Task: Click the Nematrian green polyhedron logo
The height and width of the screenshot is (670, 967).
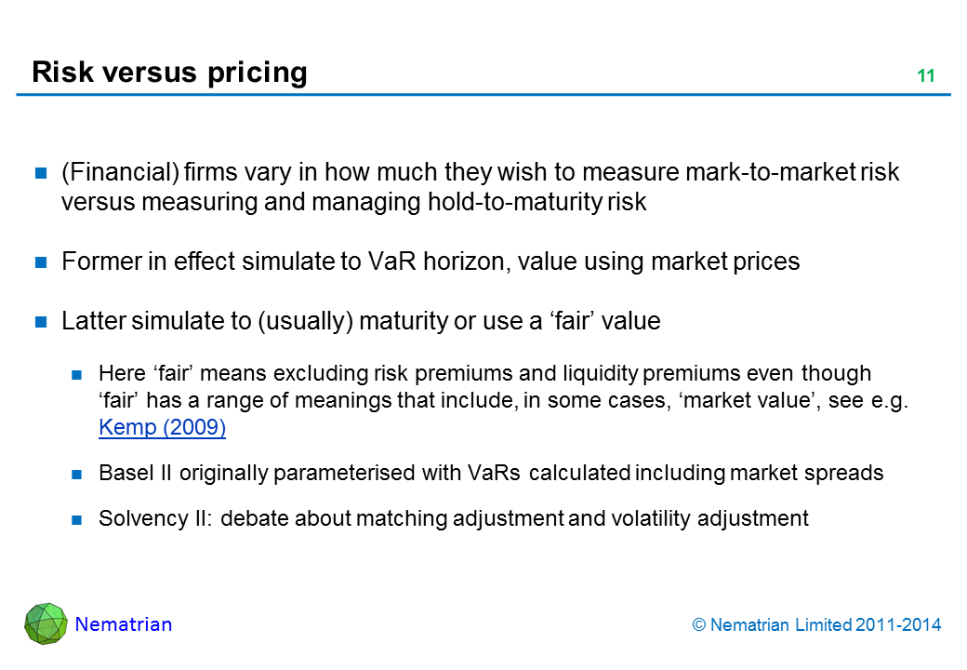Action: point(45,623)
